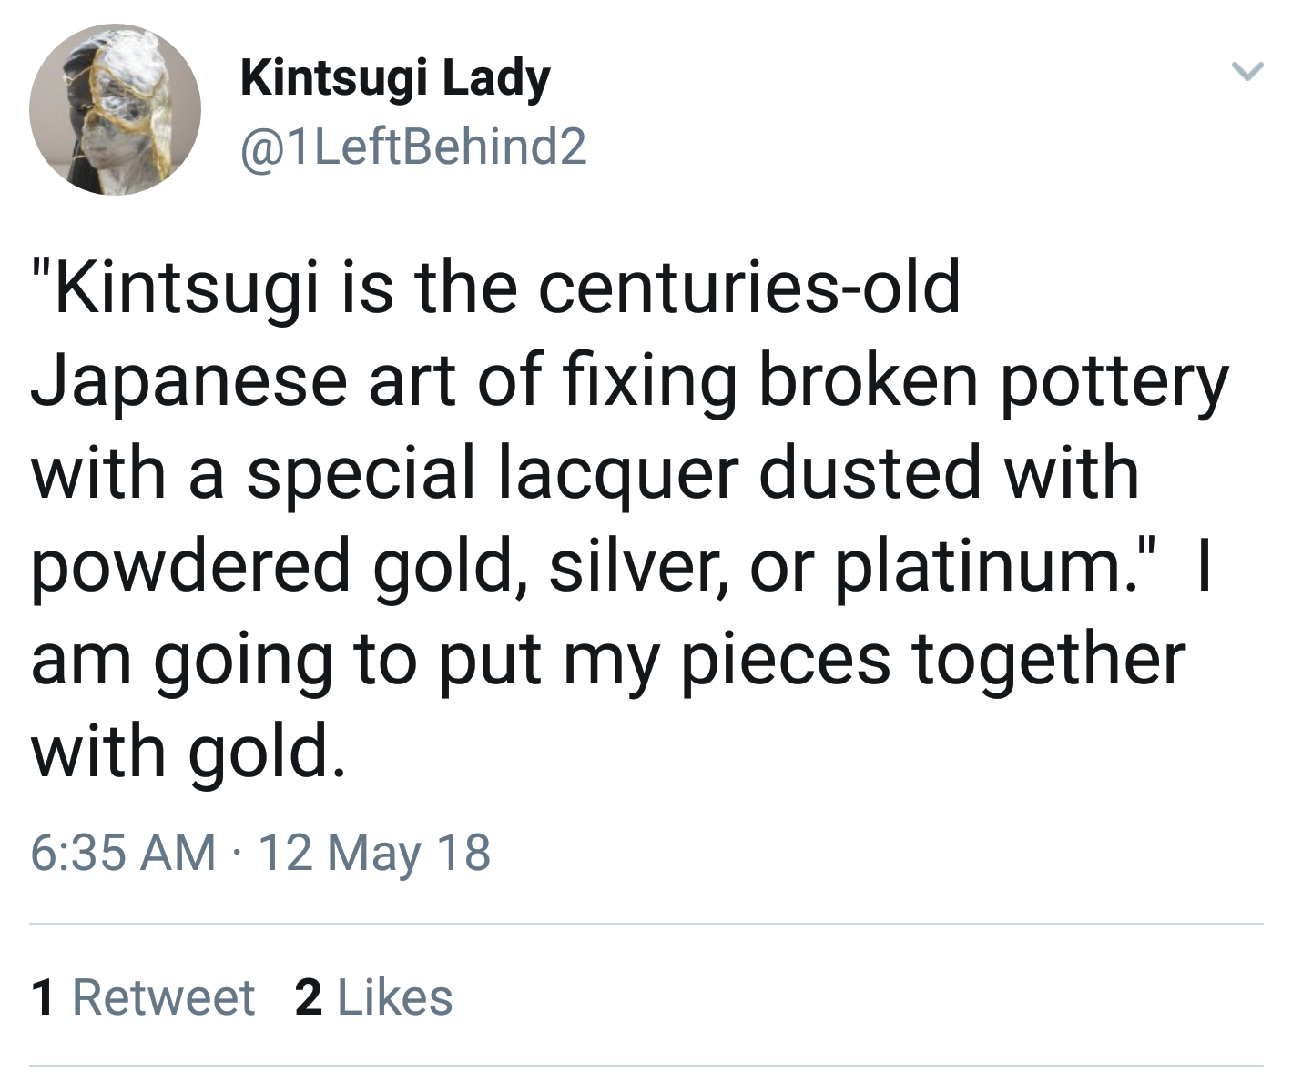Image resolution: width=1302 pixels, height=1072 pixels.
Task: Click the 12 May 18 date
Action: [375, 853]
